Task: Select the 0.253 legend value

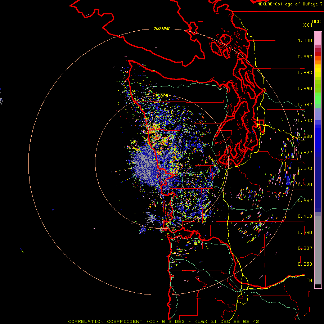Action: (305, 264)
